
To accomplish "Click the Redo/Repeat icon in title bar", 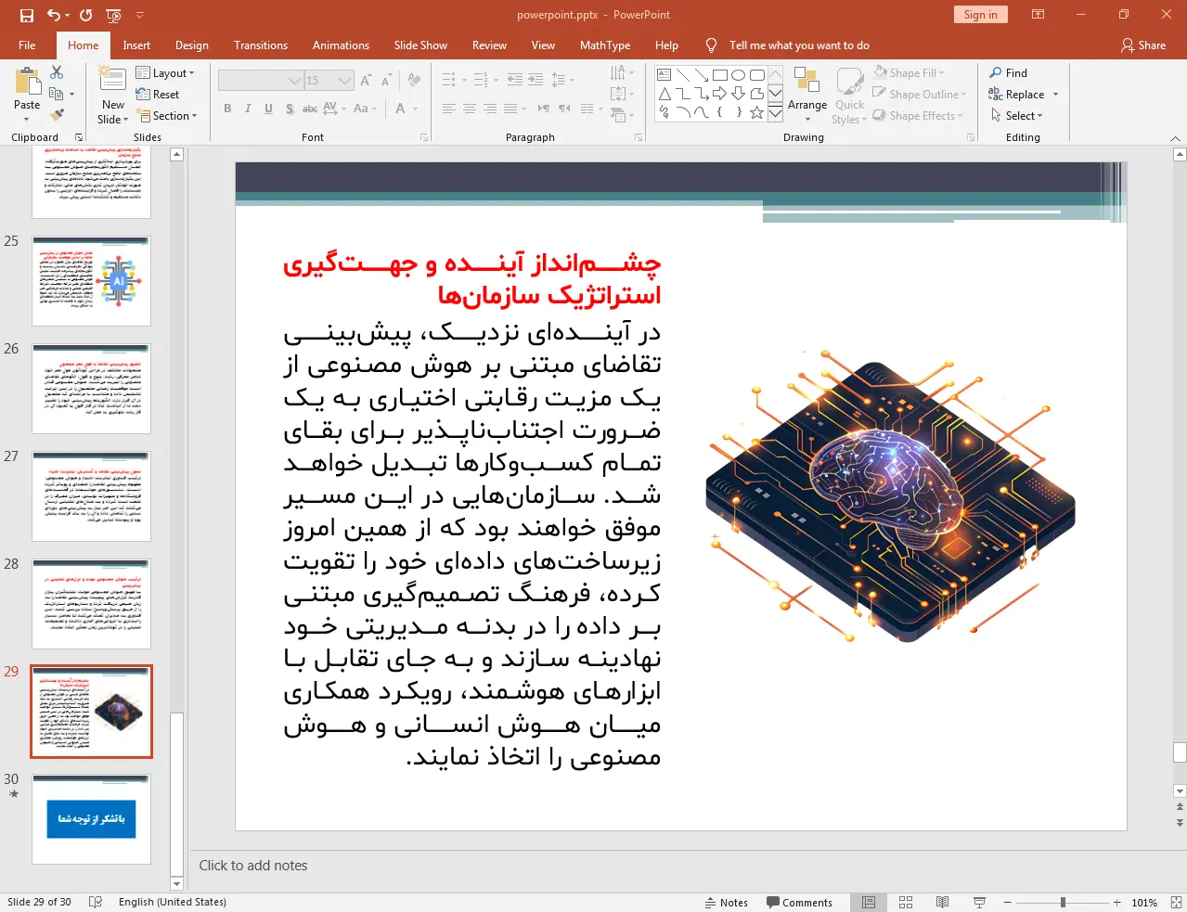I will [x=86, y=15].
